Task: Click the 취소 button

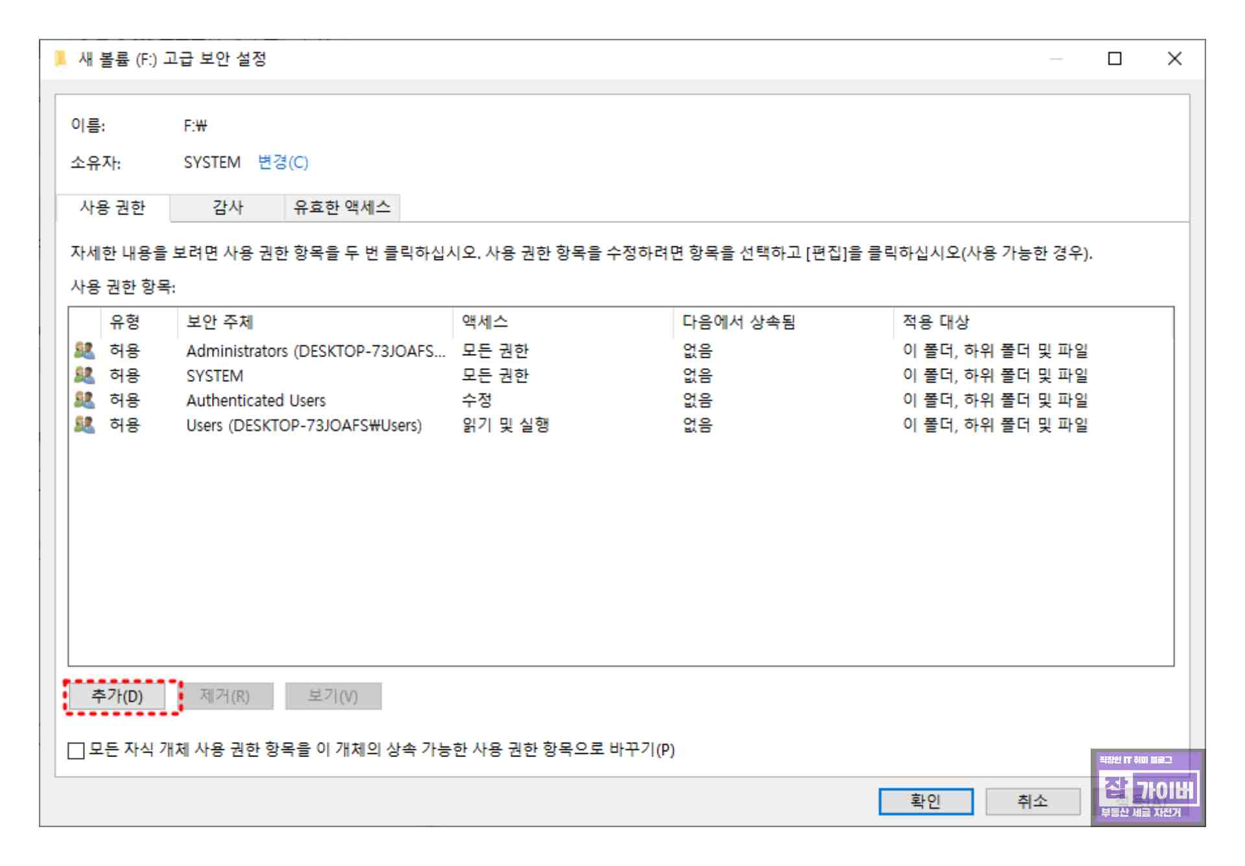Action: 1032,801
